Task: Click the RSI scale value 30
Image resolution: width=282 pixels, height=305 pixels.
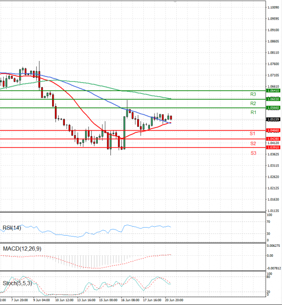Action: (268, 234)
